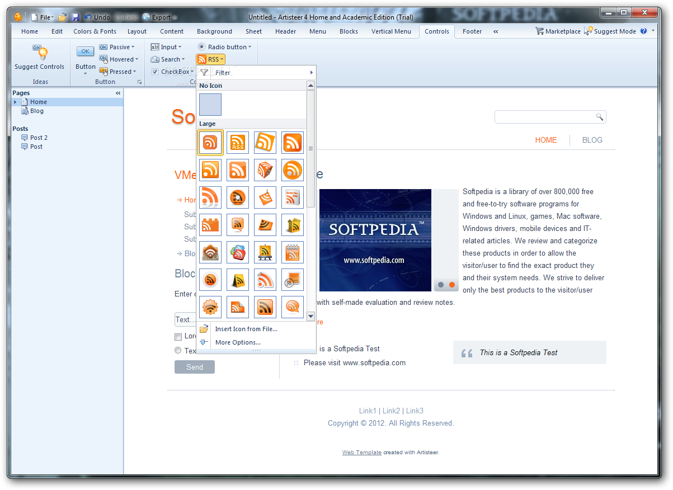Screen dimensions: 673x490
Task: Open the Pressed button state dropdown
Action: pos(117,72)
